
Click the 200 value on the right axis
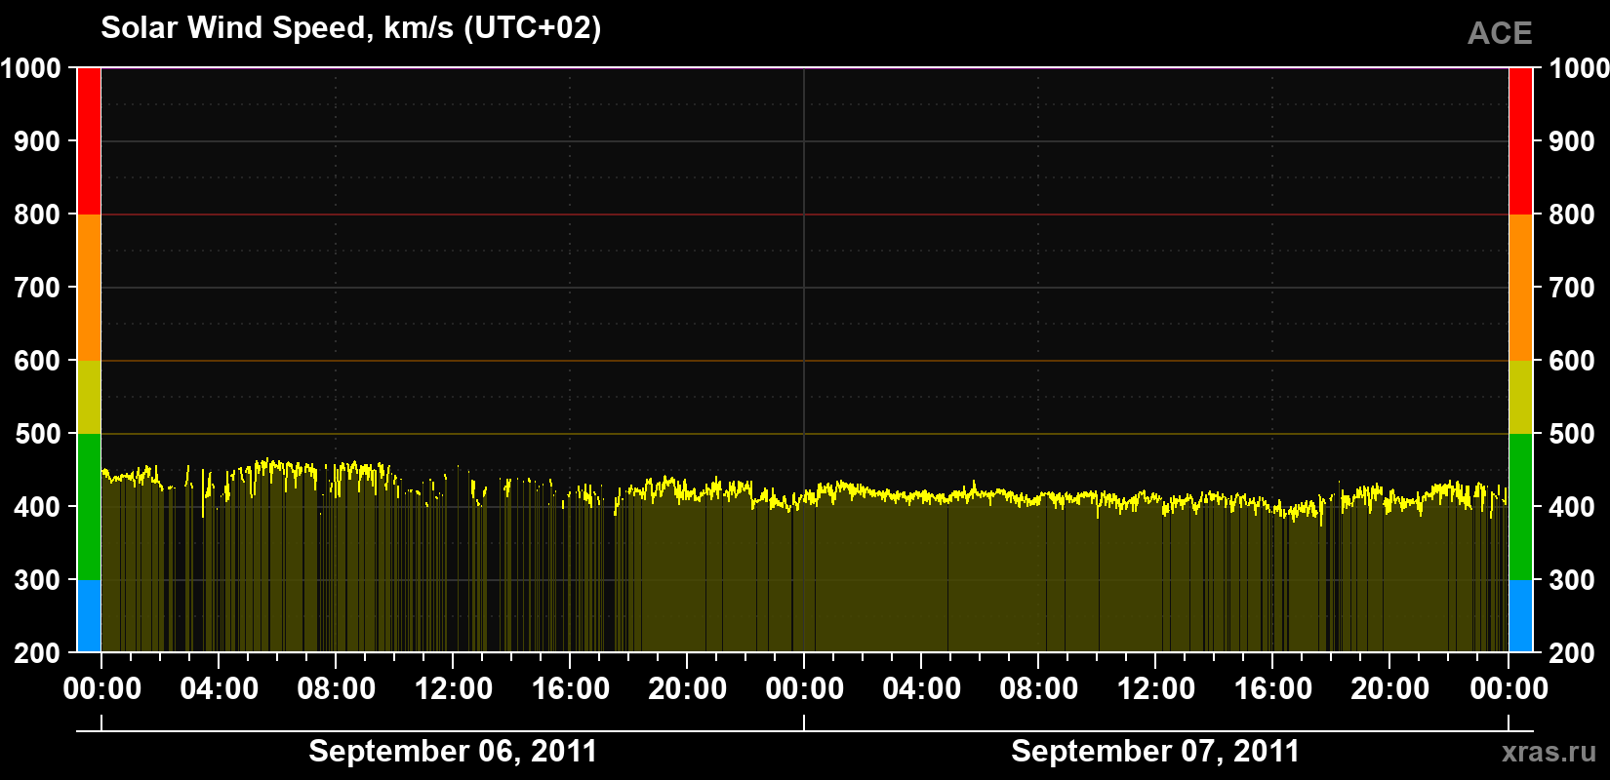coord(1572,653)
